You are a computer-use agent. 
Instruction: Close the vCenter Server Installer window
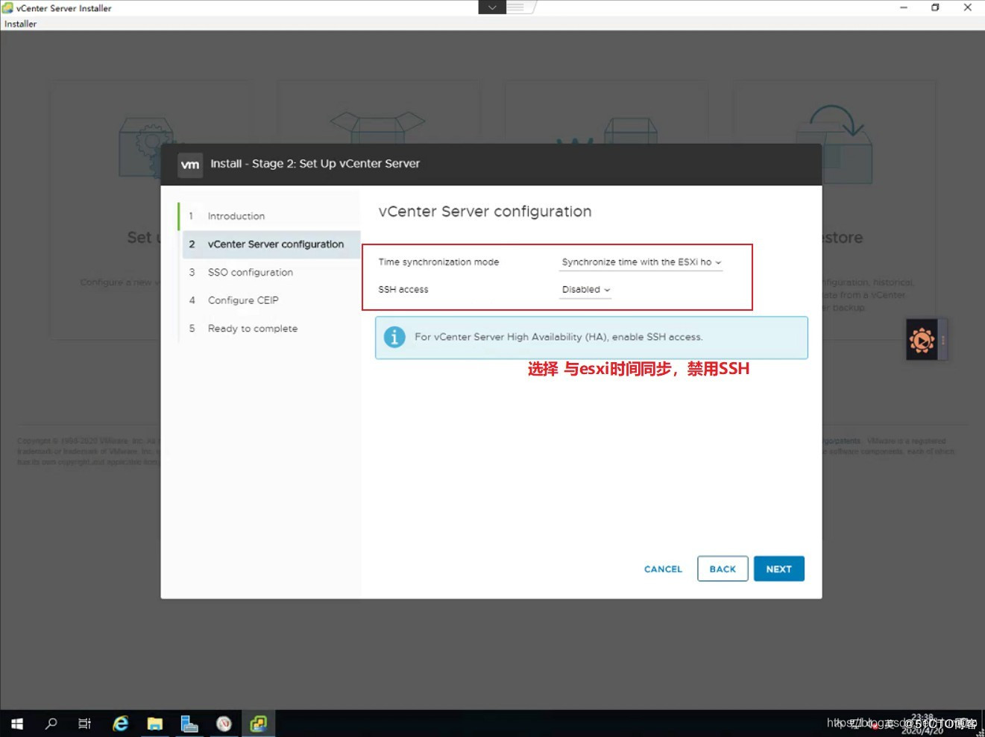pos(968,7)
